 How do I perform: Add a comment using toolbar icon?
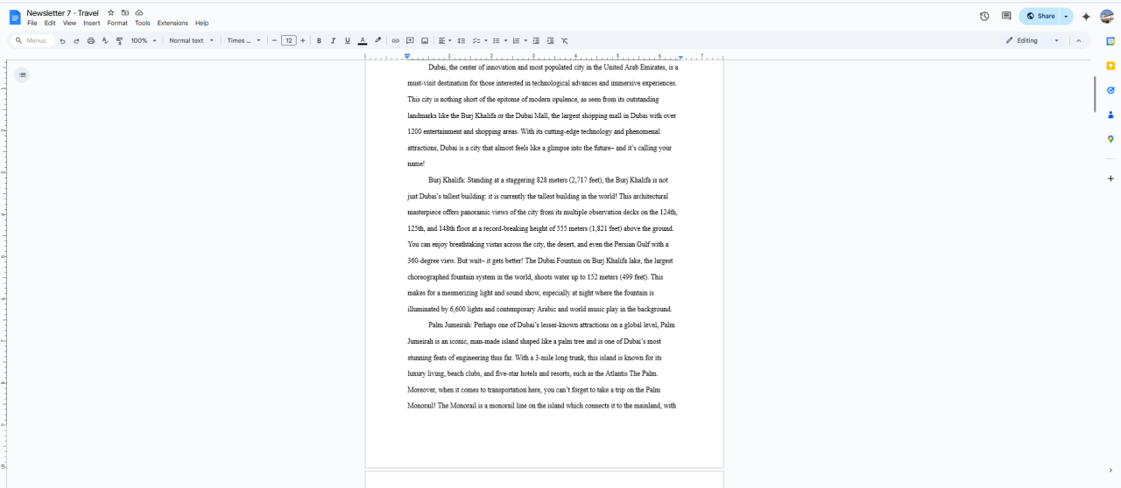tap(410, 41)
